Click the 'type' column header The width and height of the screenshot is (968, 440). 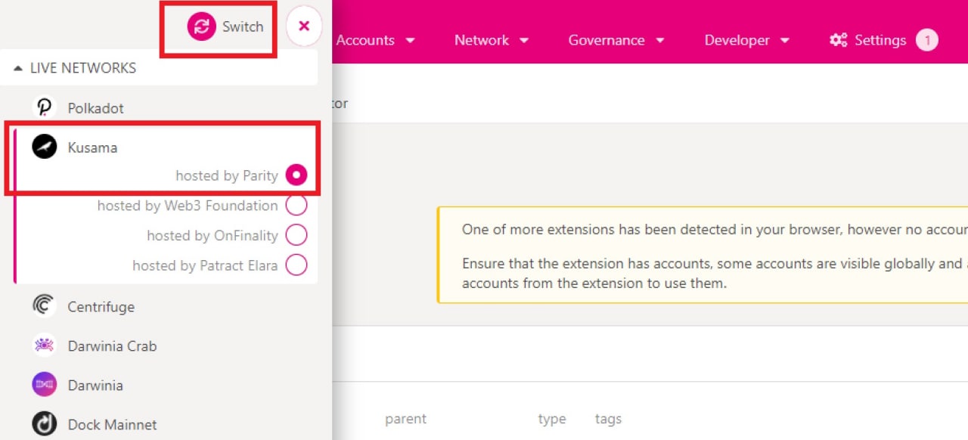tap(552, 419)
